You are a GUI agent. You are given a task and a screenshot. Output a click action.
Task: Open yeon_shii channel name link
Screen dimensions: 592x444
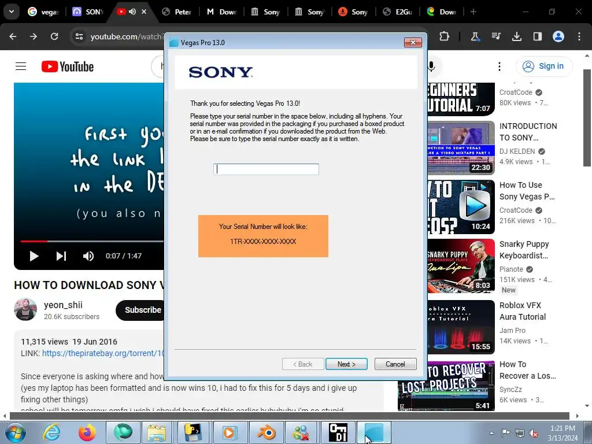tap(63, 305)
